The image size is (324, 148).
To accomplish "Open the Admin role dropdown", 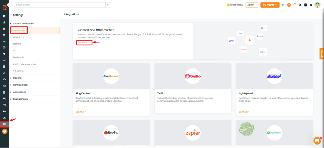I will [x=252, y=5].
